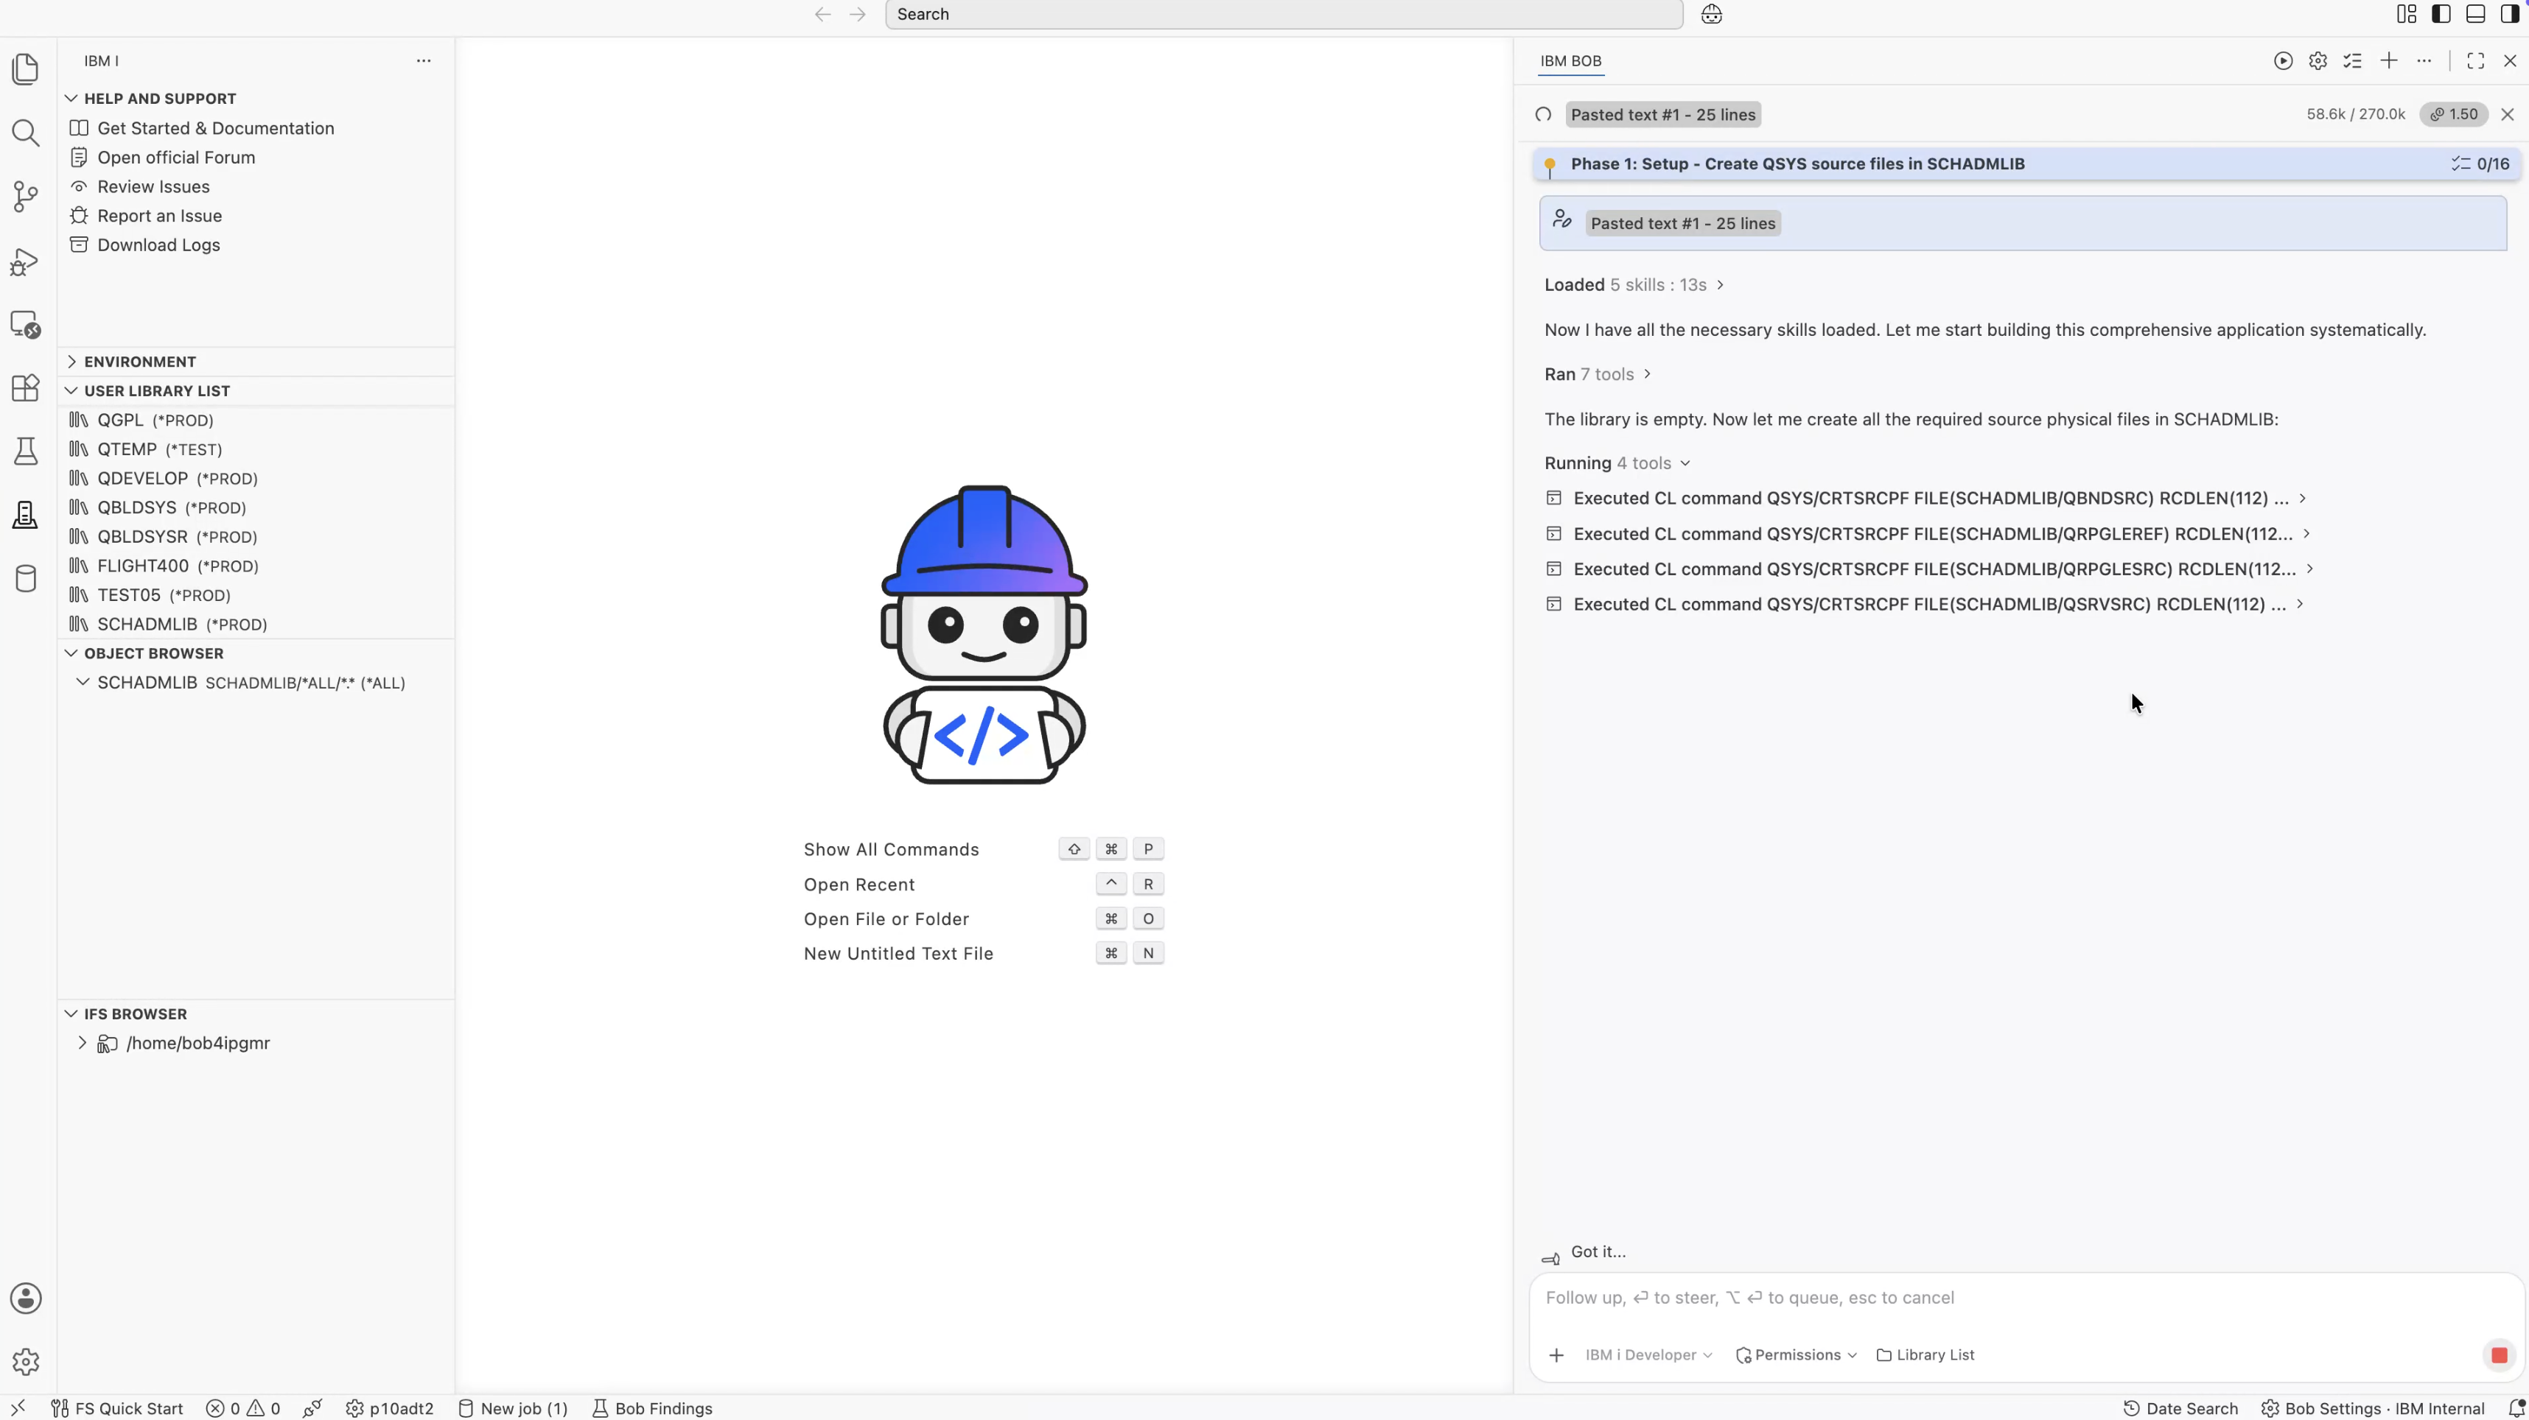Collapse the IFS Browser section
Image resolution: width=2529 pixels, height=1420 pixels.
71,1013
